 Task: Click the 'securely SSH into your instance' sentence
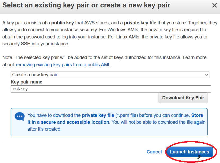(36, 44)
